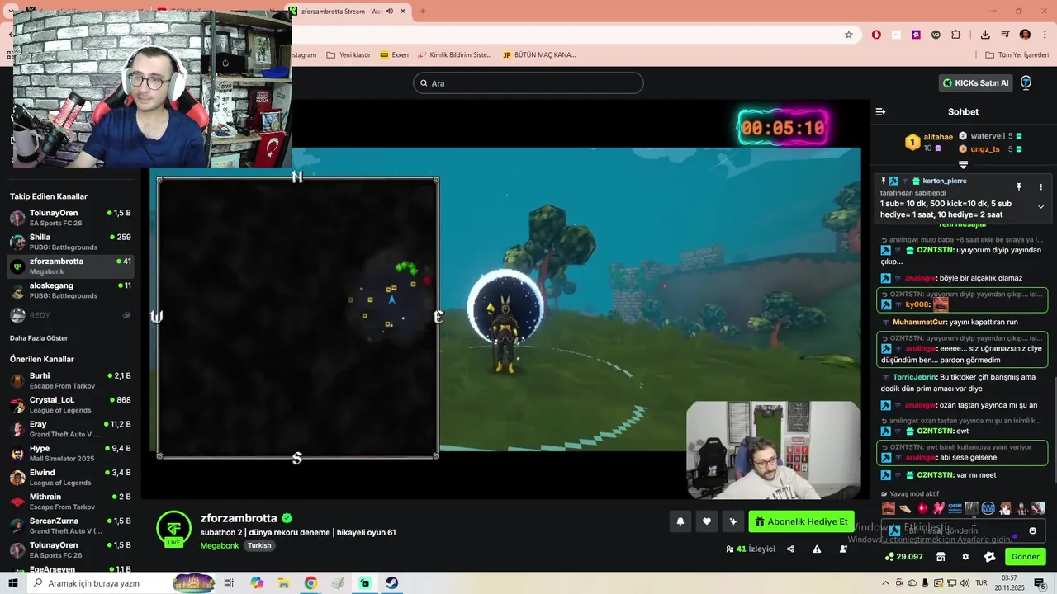Open Burhi recommended channel
Screen dimensions: 1057x594
click(71, 380)
